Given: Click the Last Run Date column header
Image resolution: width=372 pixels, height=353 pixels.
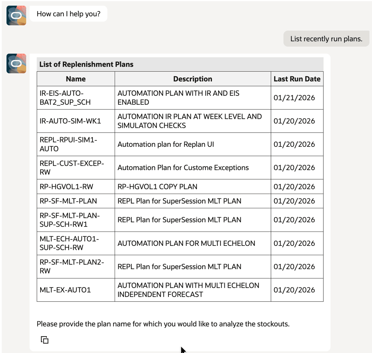Looking at the screenshot, I should pos(297,79).
